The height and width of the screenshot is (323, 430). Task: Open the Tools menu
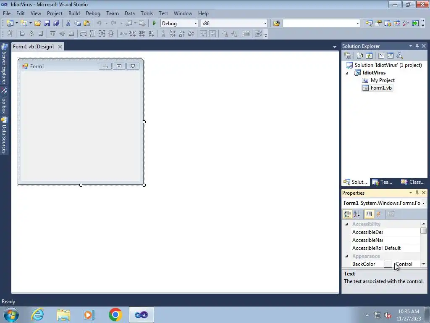point(147,13)
